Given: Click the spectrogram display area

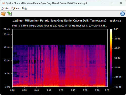Looking at the screenshot, I should 60,58.
